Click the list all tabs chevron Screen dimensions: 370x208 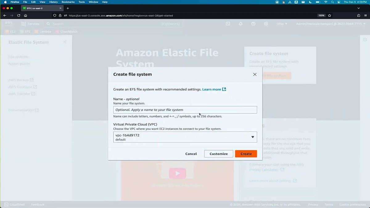[x=359, y=8]
